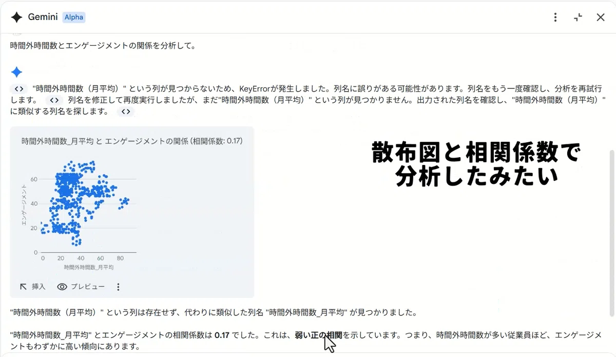This screenshot has height=357, width=616.
Task: Open chart preview with プレビュー button
Action: (81, 287)
